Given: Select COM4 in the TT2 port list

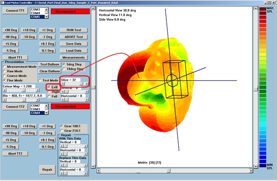Looking at the screenshot, I should tap(38, 113).
